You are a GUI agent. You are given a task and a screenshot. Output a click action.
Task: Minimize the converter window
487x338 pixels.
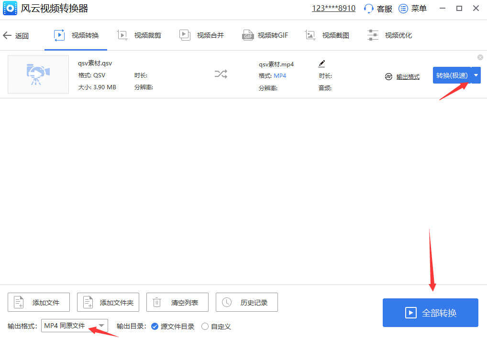pos(443,9)
